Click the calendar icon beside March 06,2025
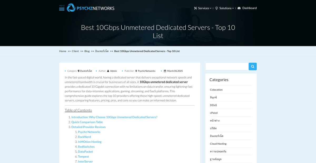Viewport: 316px width, 163px height. coord(165,71)
